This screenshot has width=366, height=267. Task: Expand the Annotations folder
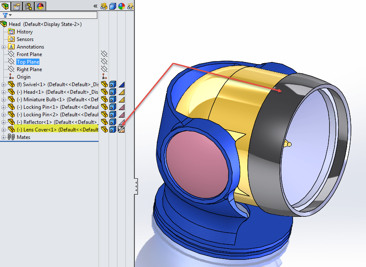tap(3, 47)
